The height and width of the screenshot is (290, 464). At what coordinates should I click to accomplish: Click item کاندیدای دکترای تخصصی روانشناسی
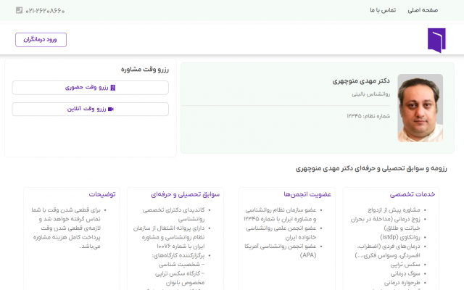click(x=173, y=215)
